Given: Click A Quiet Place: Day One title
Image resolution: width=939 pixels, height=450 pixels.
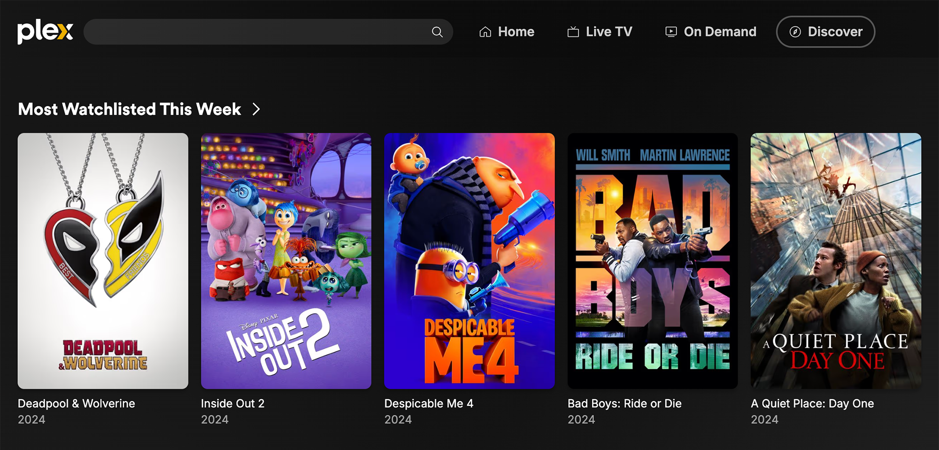Looking at the screenshot, I should click(812, 403).
